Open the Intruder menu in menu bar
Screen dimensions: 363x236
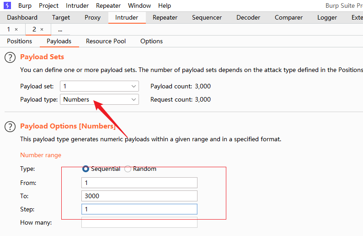[77, 5]
